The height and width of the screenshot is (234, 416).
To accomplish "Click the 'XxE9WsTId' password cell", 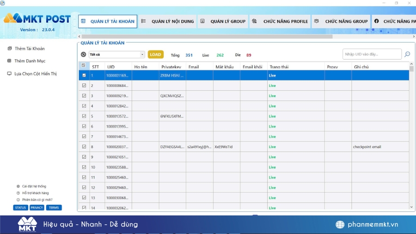I will click(226, 147).
